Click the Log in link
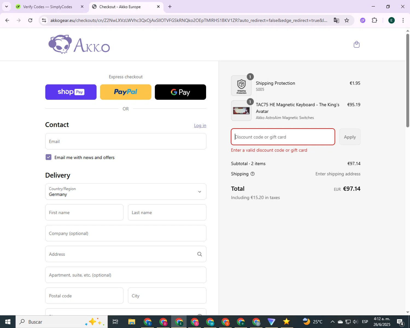Viewport: 410px width, 328px height. pyautogui.click(x=200, y=125)
